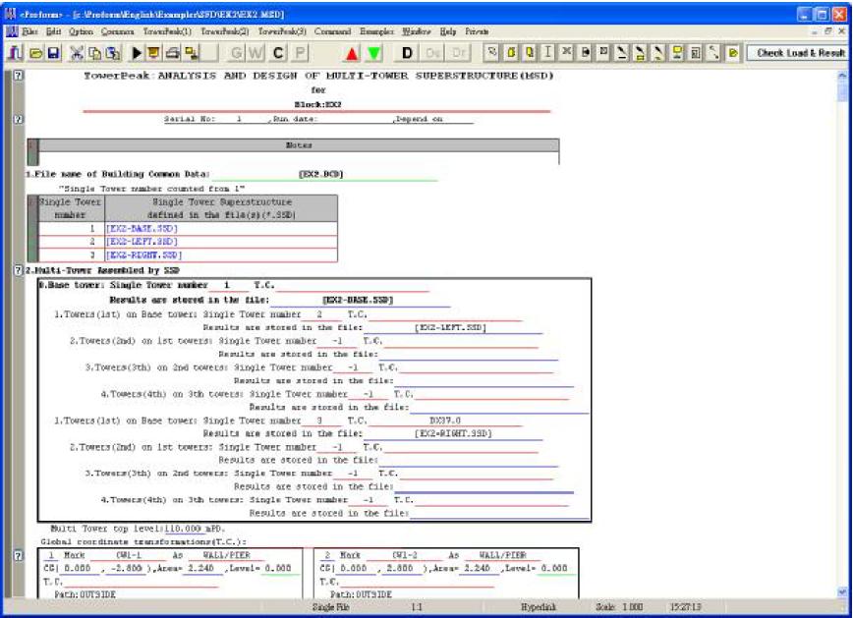Click the Cut scissors icon

point(77,53)
